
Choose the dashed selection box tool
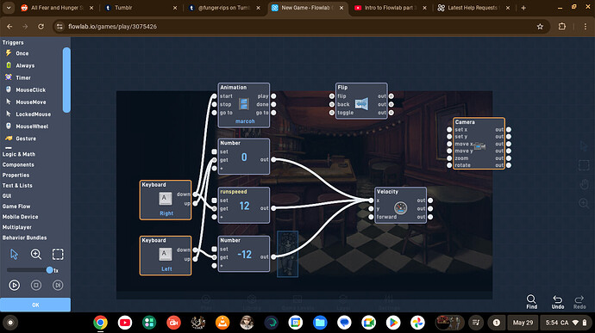coord(58,254)
